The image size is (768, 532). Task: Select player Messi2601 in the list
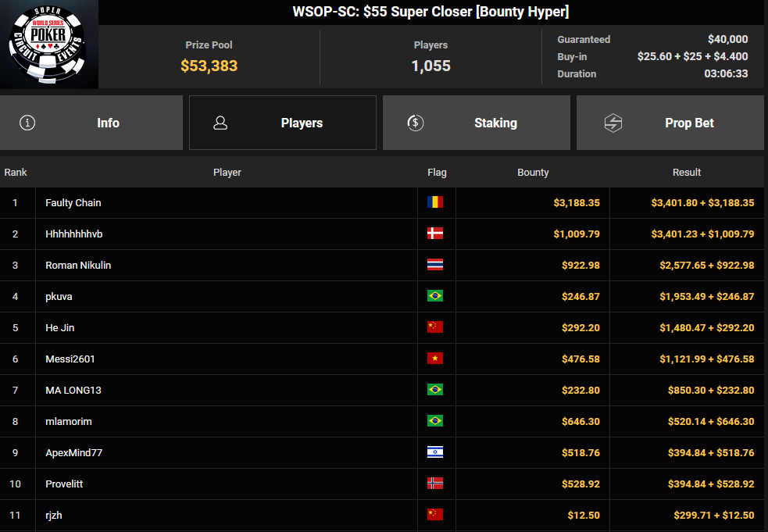pos(70,359)
